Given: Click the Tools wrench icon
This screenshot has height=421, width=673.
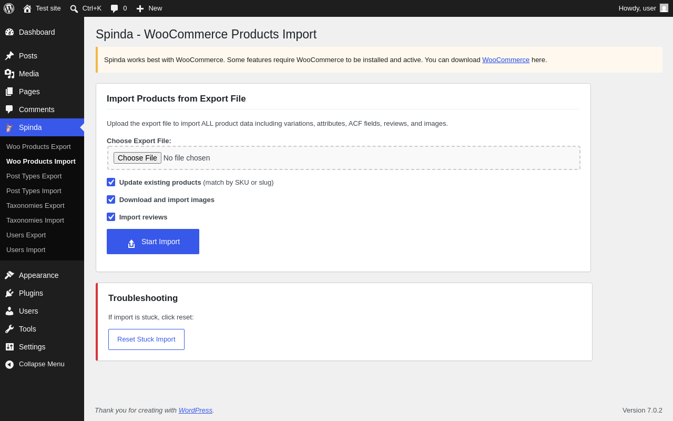Looking at the screenshot, I should click(x=9, y=329).
